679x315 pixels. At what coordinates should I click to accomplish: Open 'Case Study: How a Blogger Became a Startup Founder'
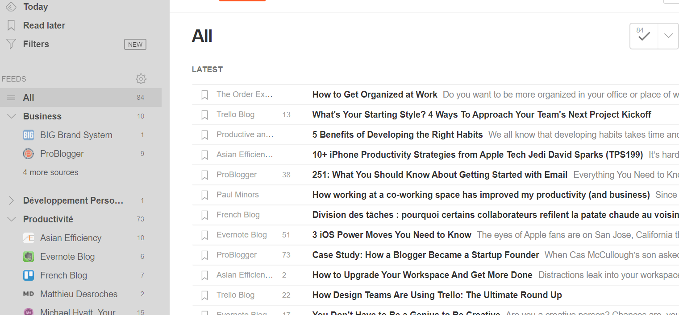[x=426, y=255]
